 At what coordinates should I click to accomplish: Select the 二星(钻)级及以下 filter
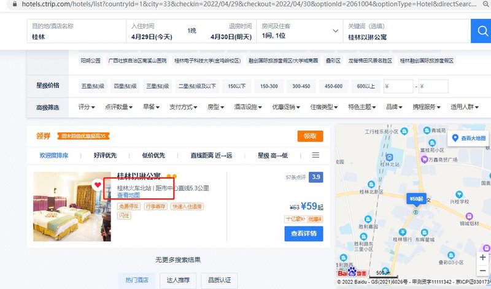(x=197, y=86)
